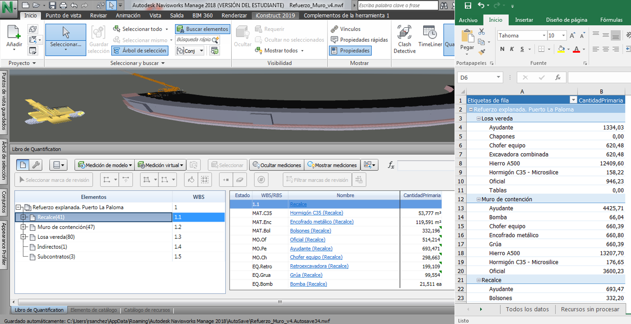Click Navisworks keyword search field
The width and height of the screenshot is (631, 324).
coord(397,6)
